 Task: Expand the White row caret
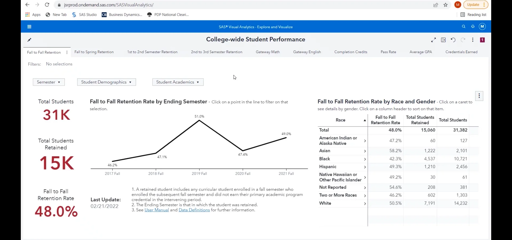click(365, 204)
